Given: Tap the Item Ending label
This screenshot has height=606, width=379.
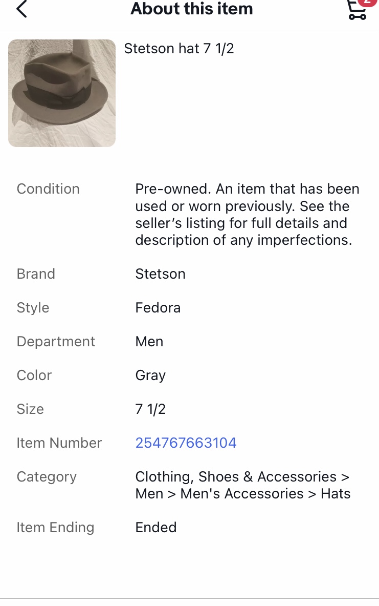Looking at the screenshot, I should pyautogui.click(x=55, y=528).
